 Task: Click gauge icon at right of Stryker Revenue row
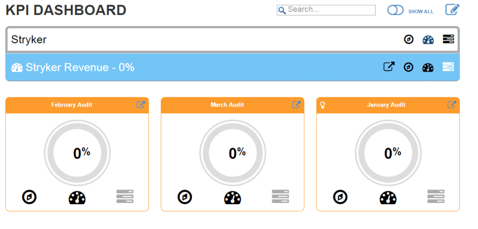(428, 67)
